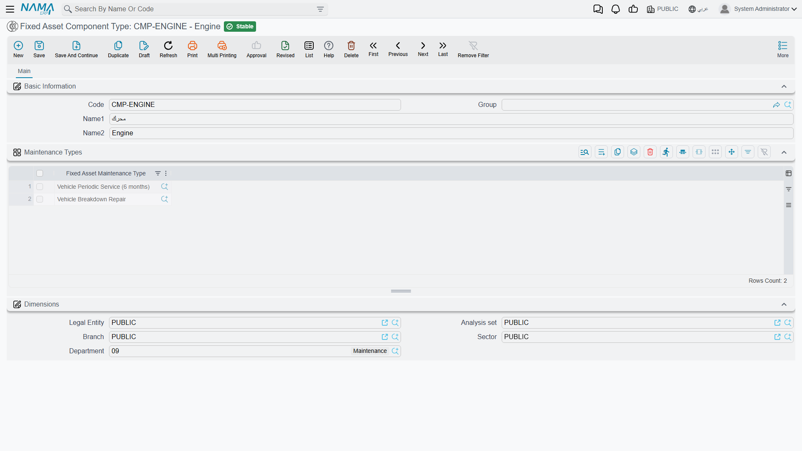Open Department lookup search icon
This screenshot has height=451, width=802.
(x=395, y=351)
